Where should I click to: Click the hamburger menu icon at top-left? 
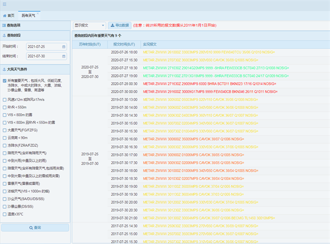(4, 4)
